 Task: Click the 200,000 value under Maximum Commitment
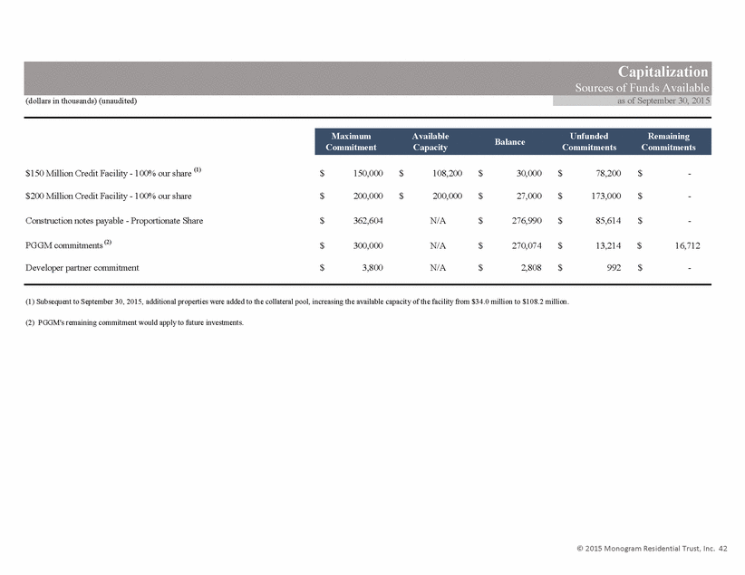pos(368,196)
